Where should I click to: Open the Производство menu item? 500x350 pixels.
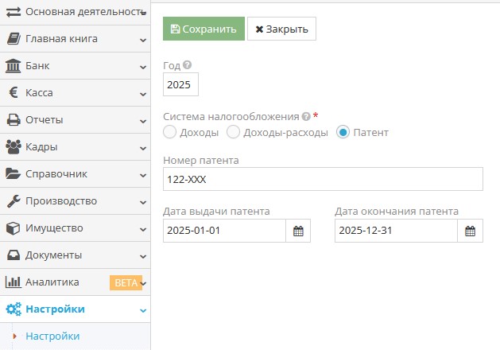[75, 201]
